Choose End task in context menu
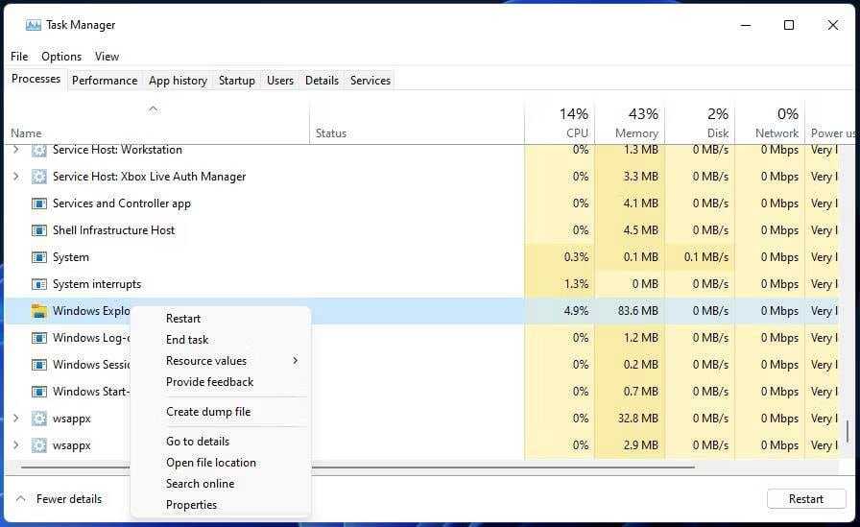The image size is (860, 527). click(x=187, y=340)
